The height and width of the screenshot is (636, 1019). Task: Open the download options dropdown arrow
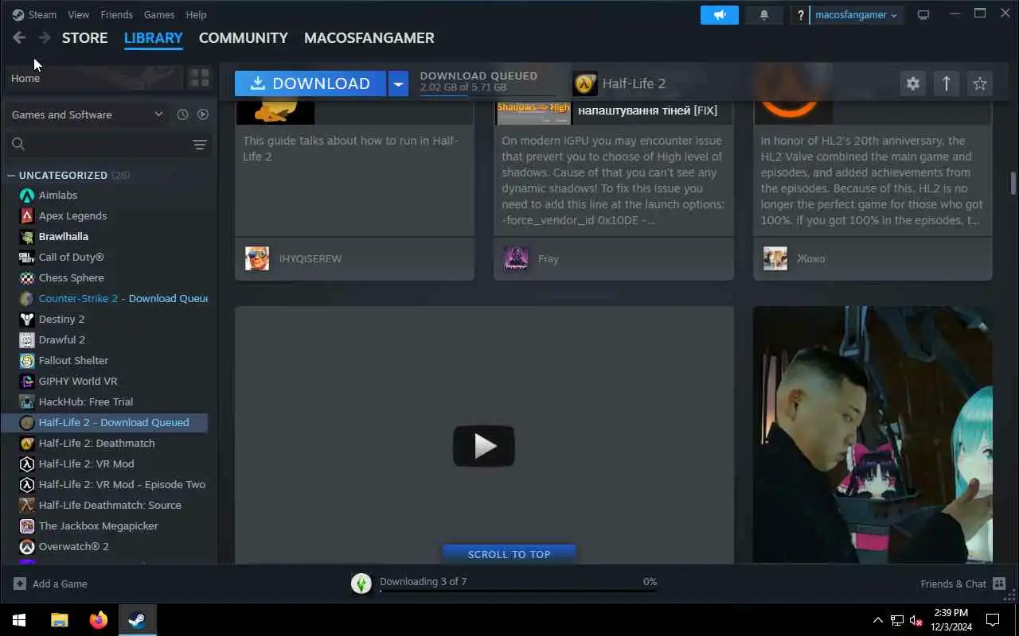click(x=398, y=83)
